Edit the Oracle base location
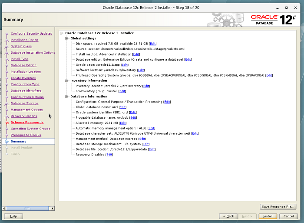The width and height of the screenshot is (304, 223). click(125, 65)
